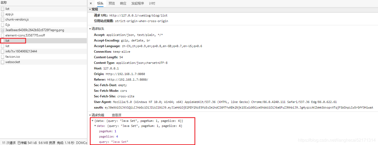Image resolution: width=378 pixels, height=145 pixels.
Task: Switch to the 发起程序 tab
Action: (137, 3)
